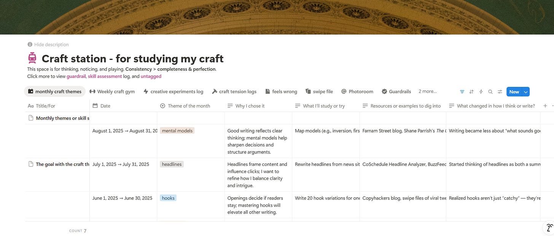Open the filter icon in toolbar
554x236 pixels.
pyautogui.click(x=462, y=92)
